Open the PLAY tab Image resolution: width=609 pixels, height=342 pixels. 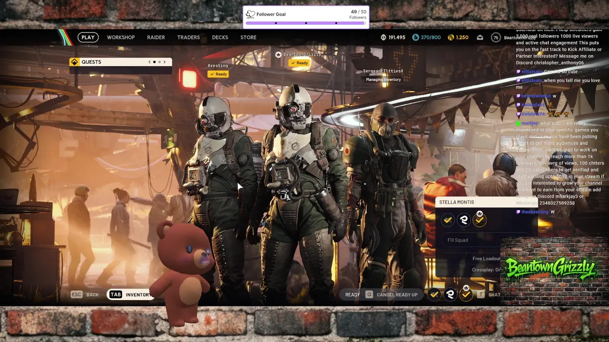click(x=88, y=38)
